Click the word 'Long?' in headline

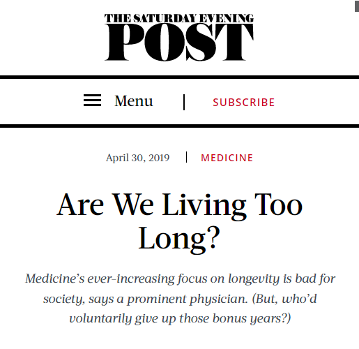[x=179, y=239]
